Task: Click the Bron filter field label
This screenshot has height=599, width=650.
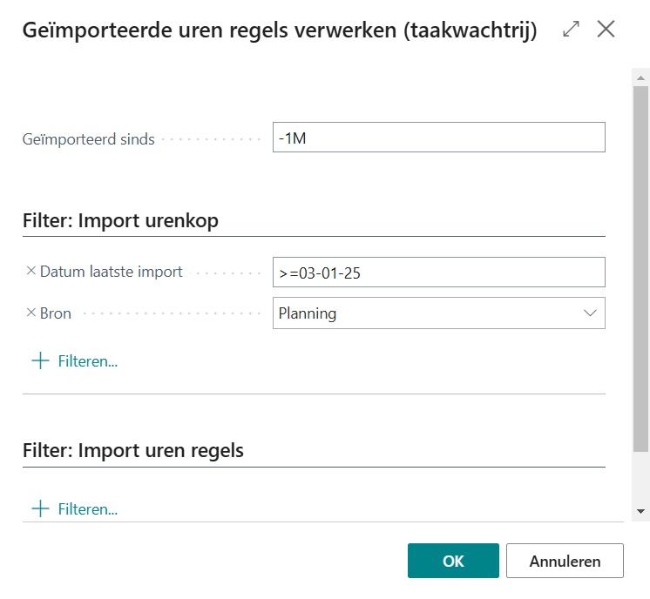Action: click(x=56, y=313)
